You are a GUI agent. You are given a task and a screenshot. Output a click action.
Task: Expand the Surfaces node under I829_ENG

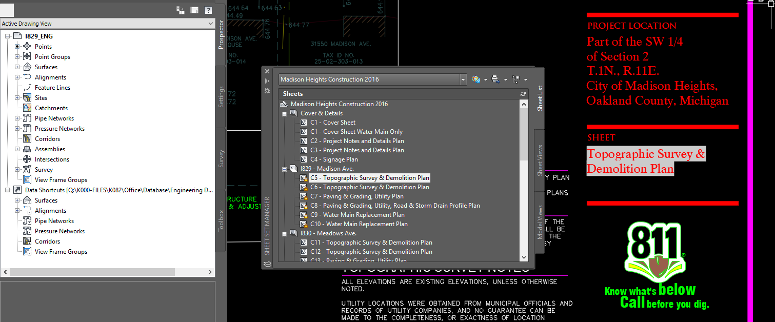[x=17, y=67]
